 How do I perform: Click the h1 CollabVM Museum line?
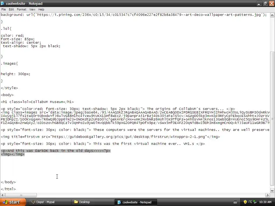(x=37, y=102)
